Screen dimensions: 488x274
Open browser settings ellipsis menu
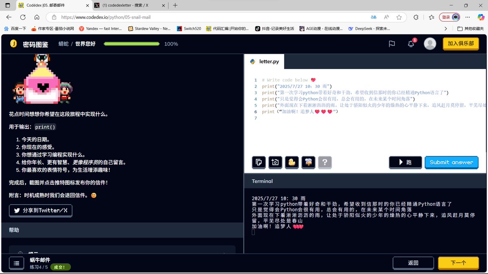(468, 17)
